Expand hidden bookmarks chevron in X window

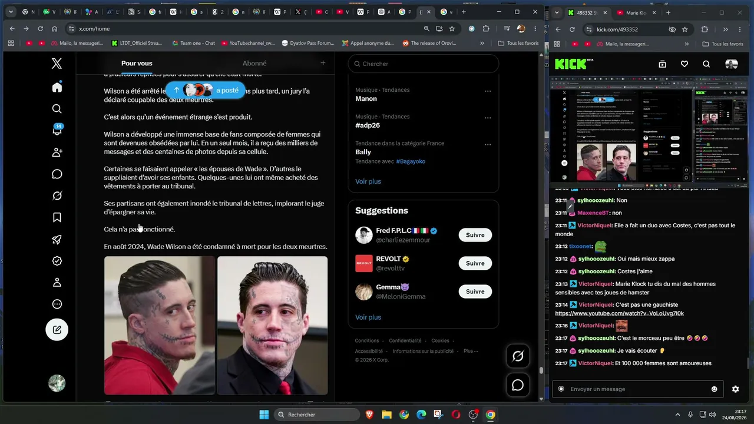tap(482, 43)
